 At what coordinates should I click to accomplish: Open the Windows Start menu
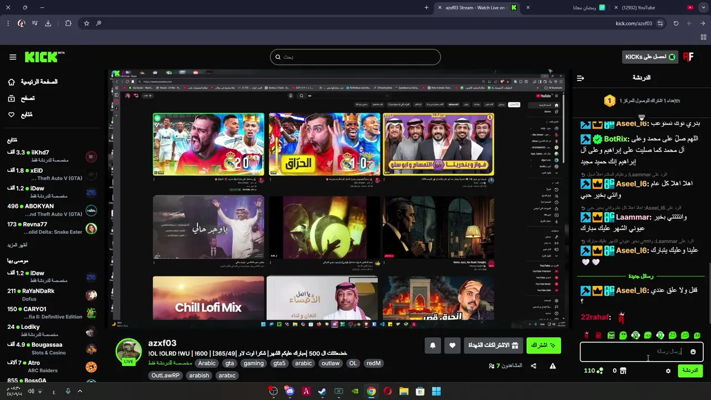pos(436,392)
